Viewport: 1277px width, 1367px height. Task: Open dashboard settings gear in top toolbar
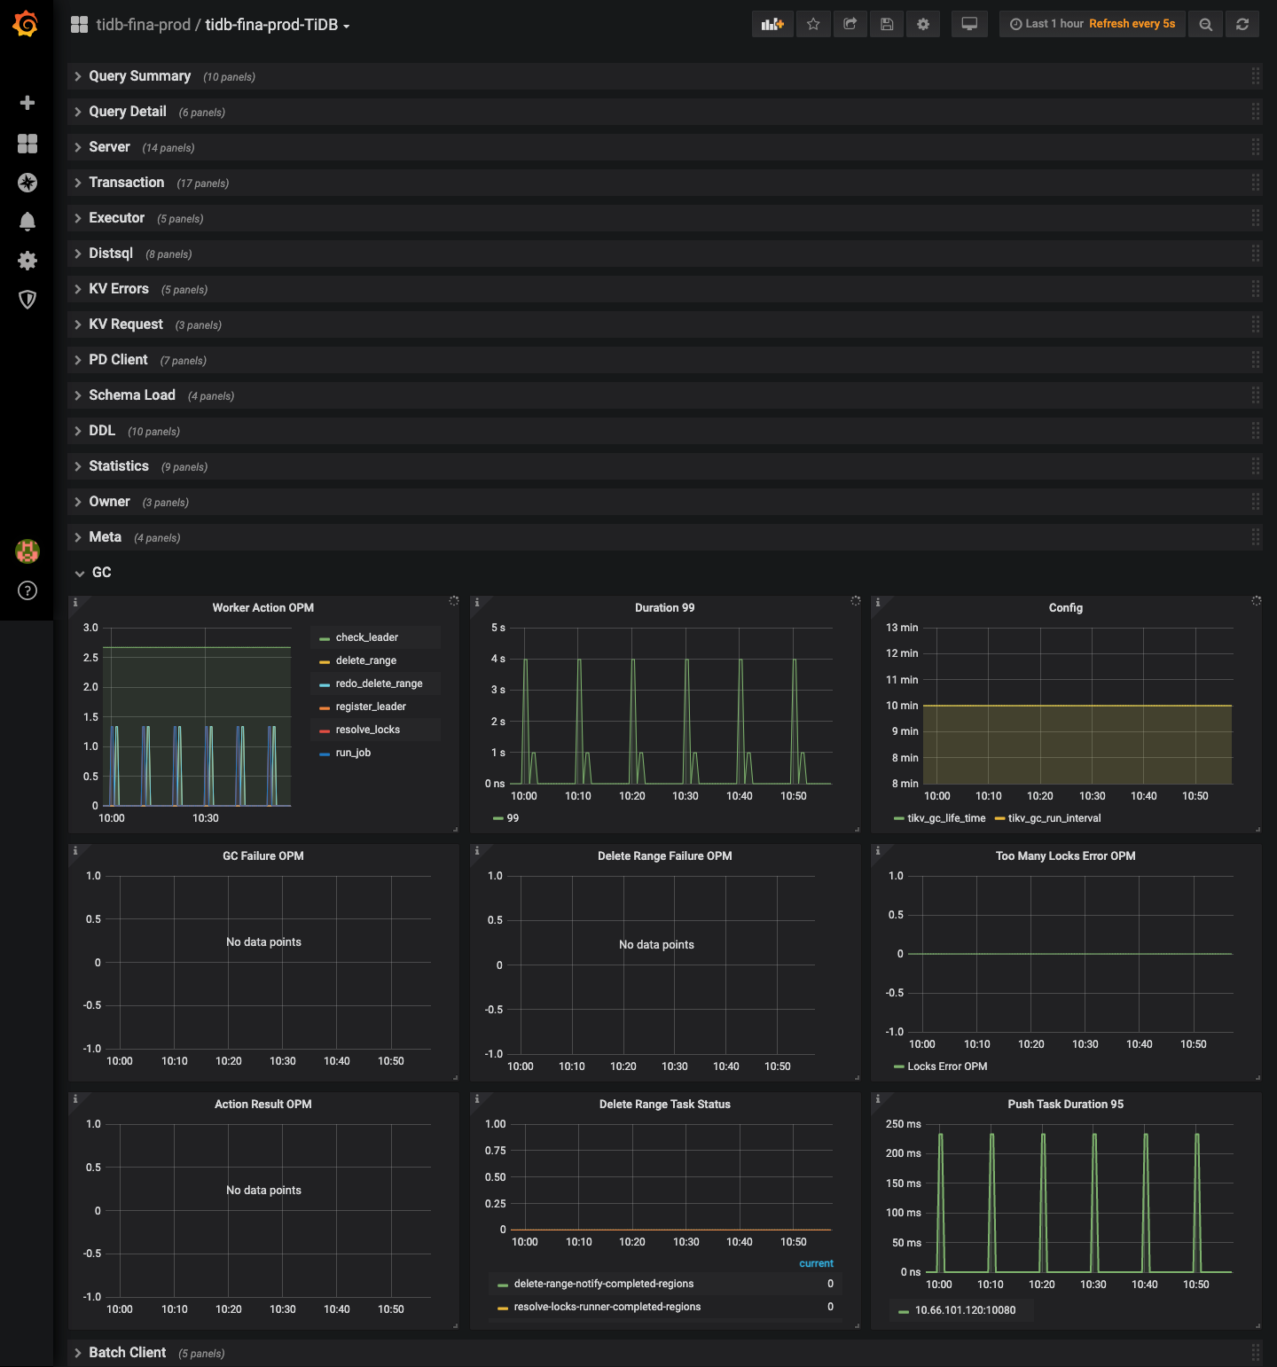923,24
